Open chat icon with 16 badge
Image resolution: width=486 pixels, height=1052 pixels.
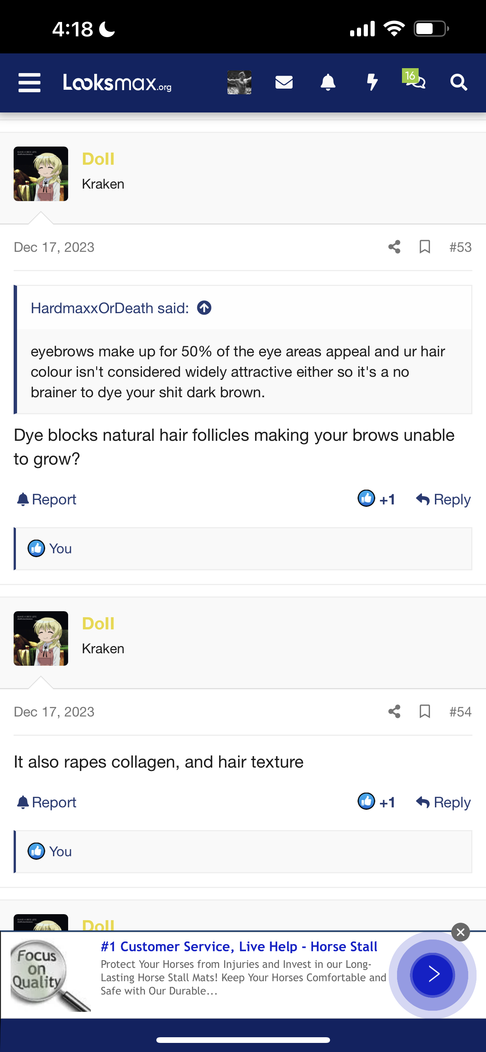415,81
